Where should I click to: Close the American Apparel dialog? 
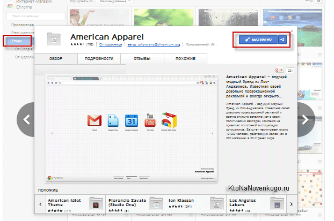tap(292, 31)
